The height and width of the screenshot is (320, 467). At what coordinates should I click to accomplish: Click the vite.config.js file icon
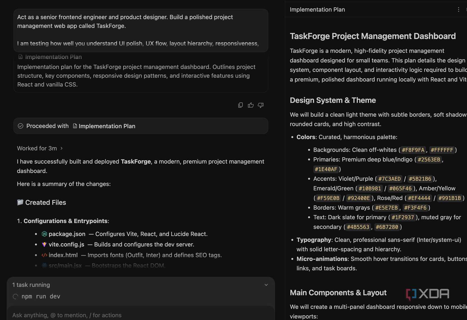click(x=44, y=245)
